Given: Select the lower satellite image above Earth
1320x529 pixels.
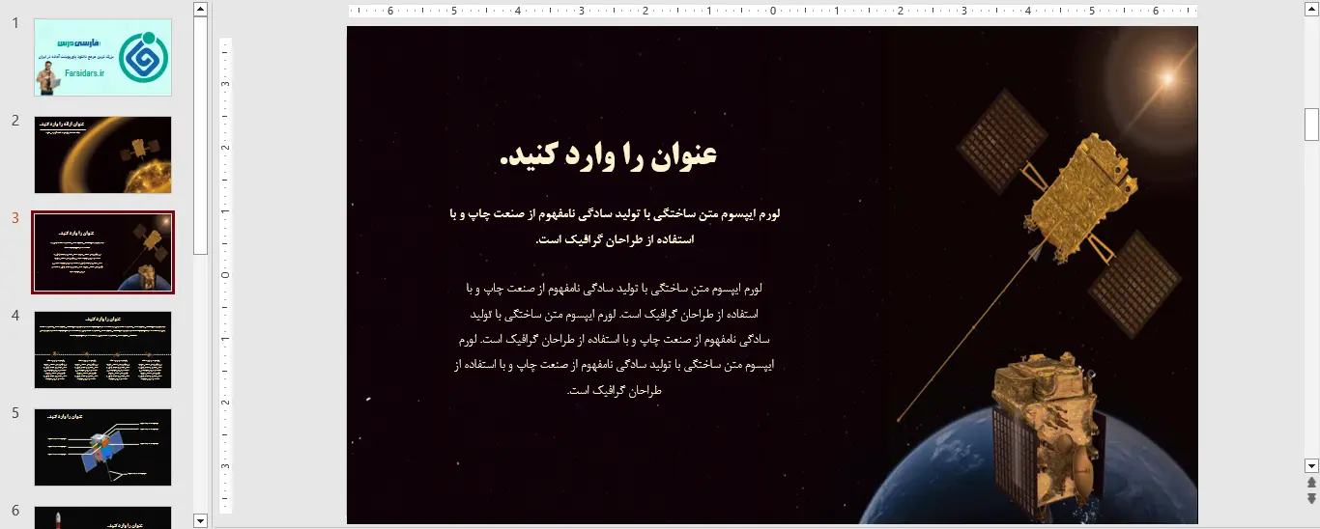Looking at the screenshot, I should click(1044, 434).
